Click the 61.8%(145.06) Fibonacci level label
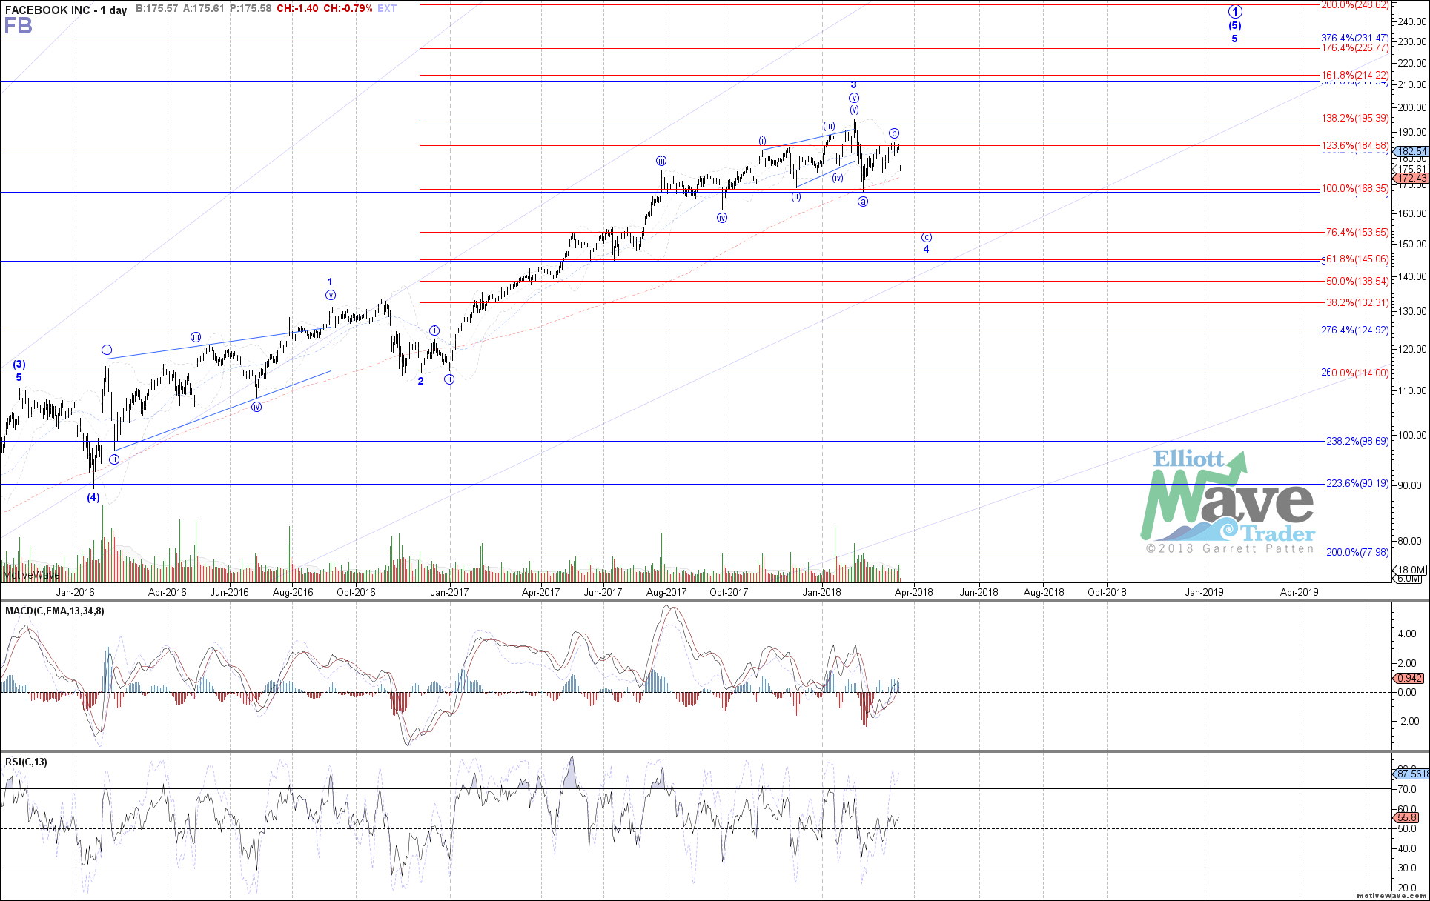The height and width of the screenshot is (901, 1430). click(x=1357, y=259)
